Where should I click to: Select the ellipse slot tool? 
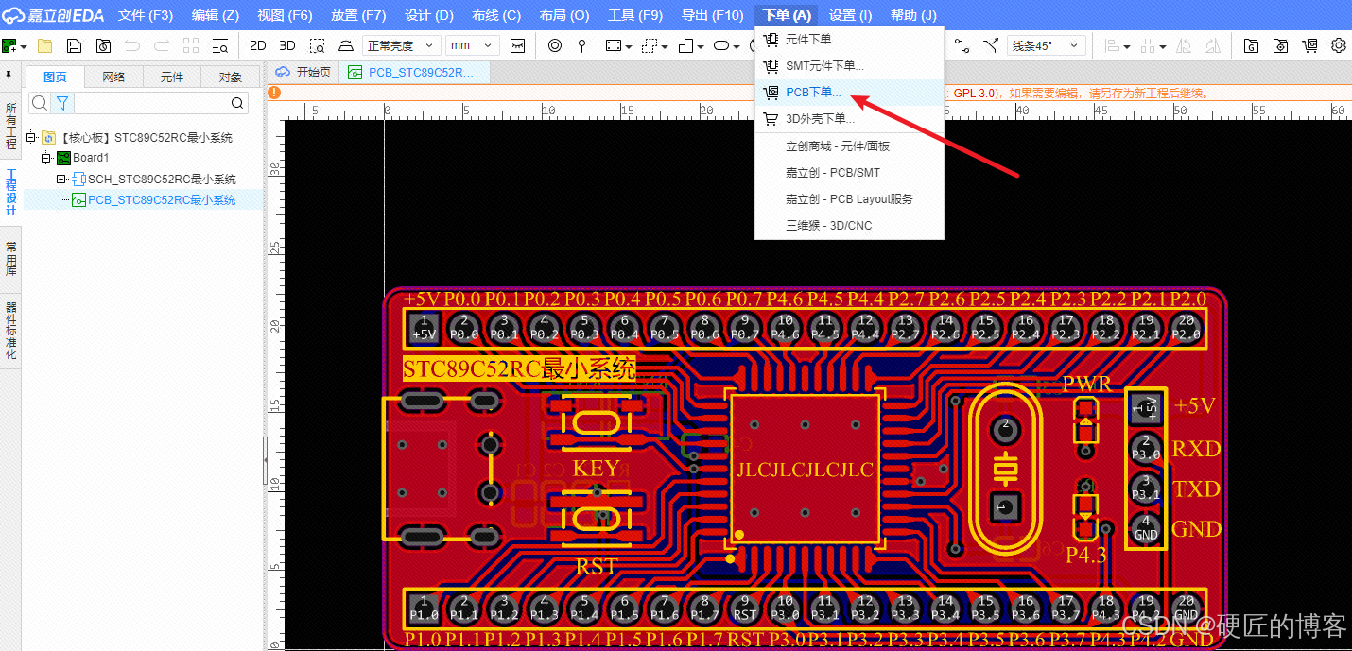click(x=720, y=45)
